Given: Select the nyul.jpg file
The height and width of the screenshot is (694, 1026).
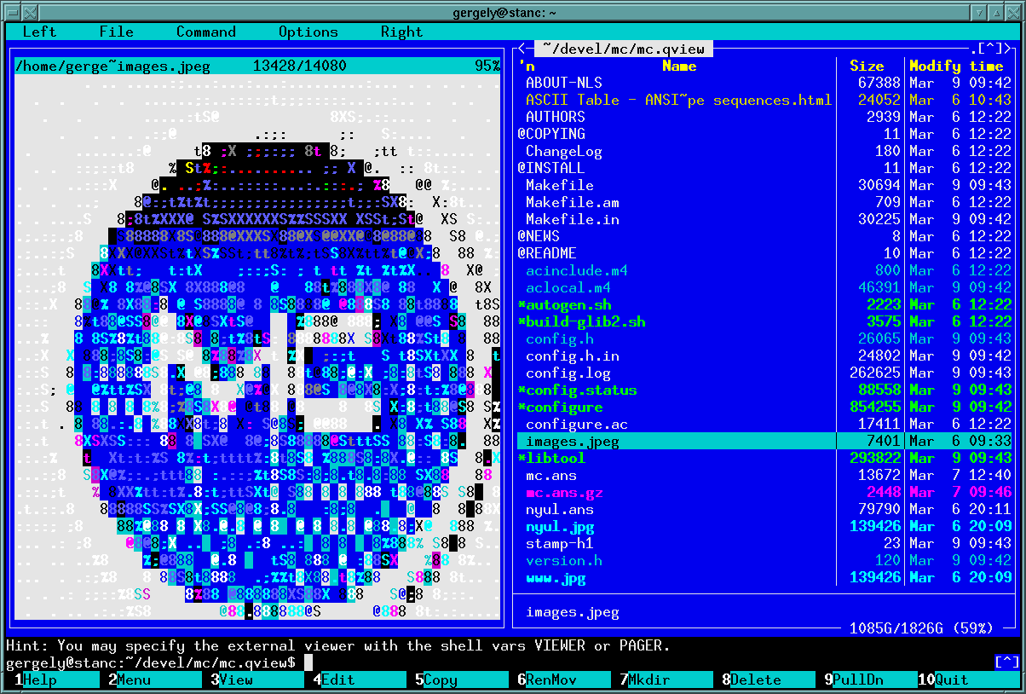Looking at the screenshot, I should tap(559, 526).
